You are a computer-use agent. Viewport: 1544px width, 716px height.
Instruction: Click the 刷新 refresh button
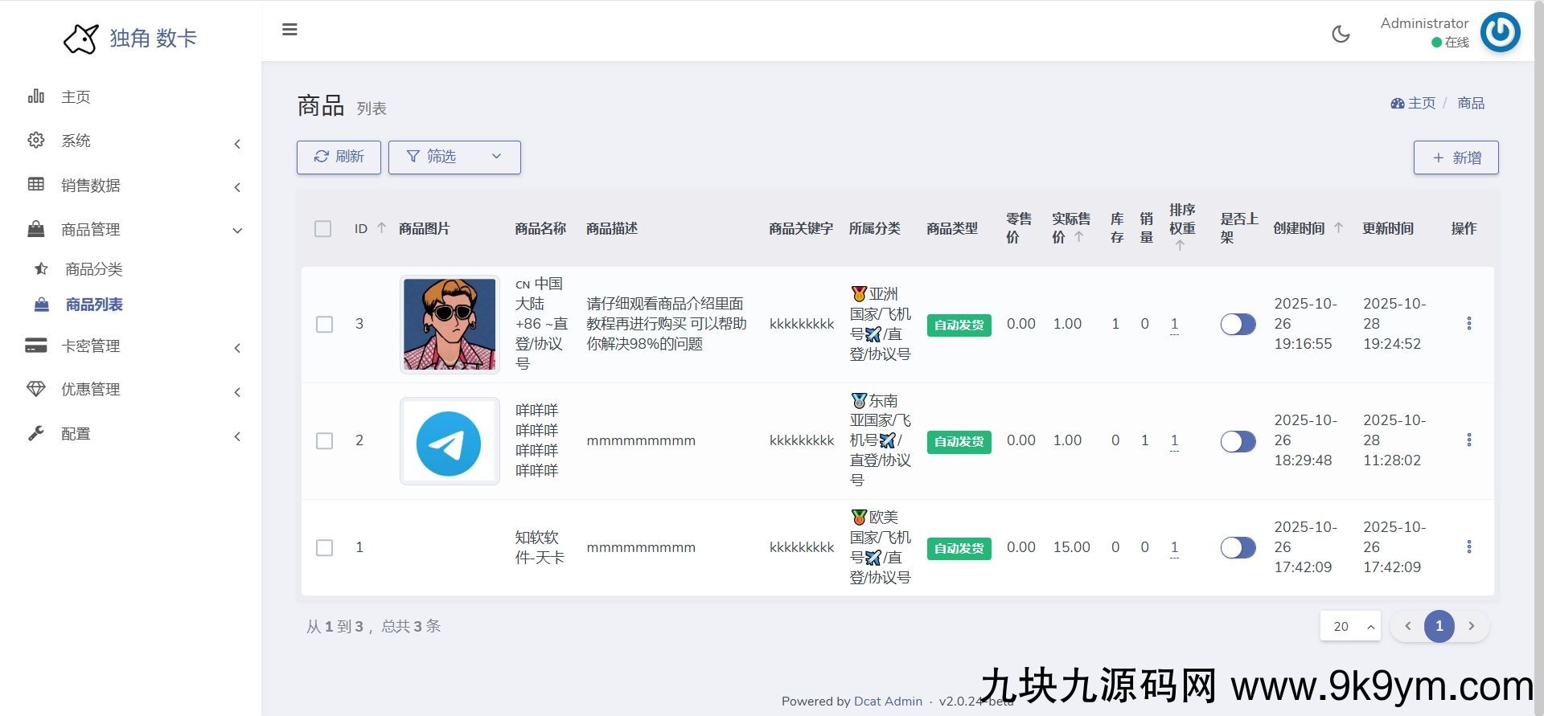339,157
